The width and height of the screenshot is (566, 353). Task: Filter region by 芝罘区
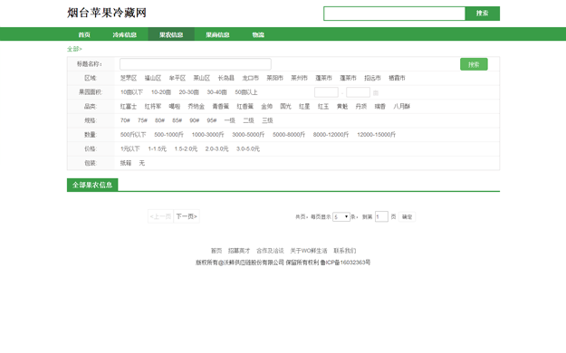click(129, 78)
